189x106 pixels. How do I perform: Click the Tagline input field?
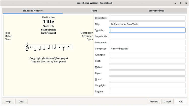coord(147,91)
